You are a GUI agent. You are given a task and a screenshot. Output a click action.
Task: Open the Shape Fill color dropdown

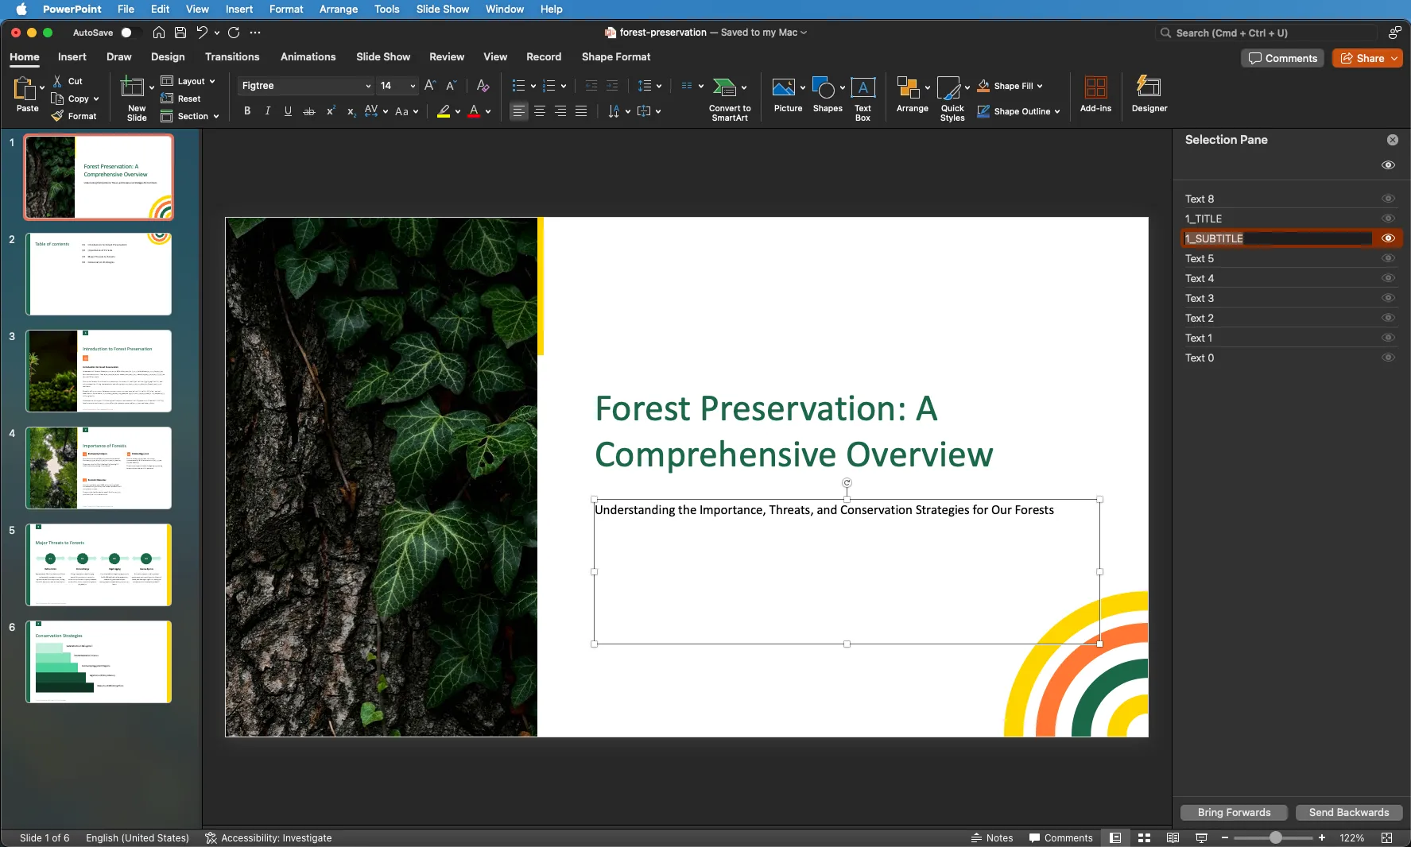[x=1041, y=86]
